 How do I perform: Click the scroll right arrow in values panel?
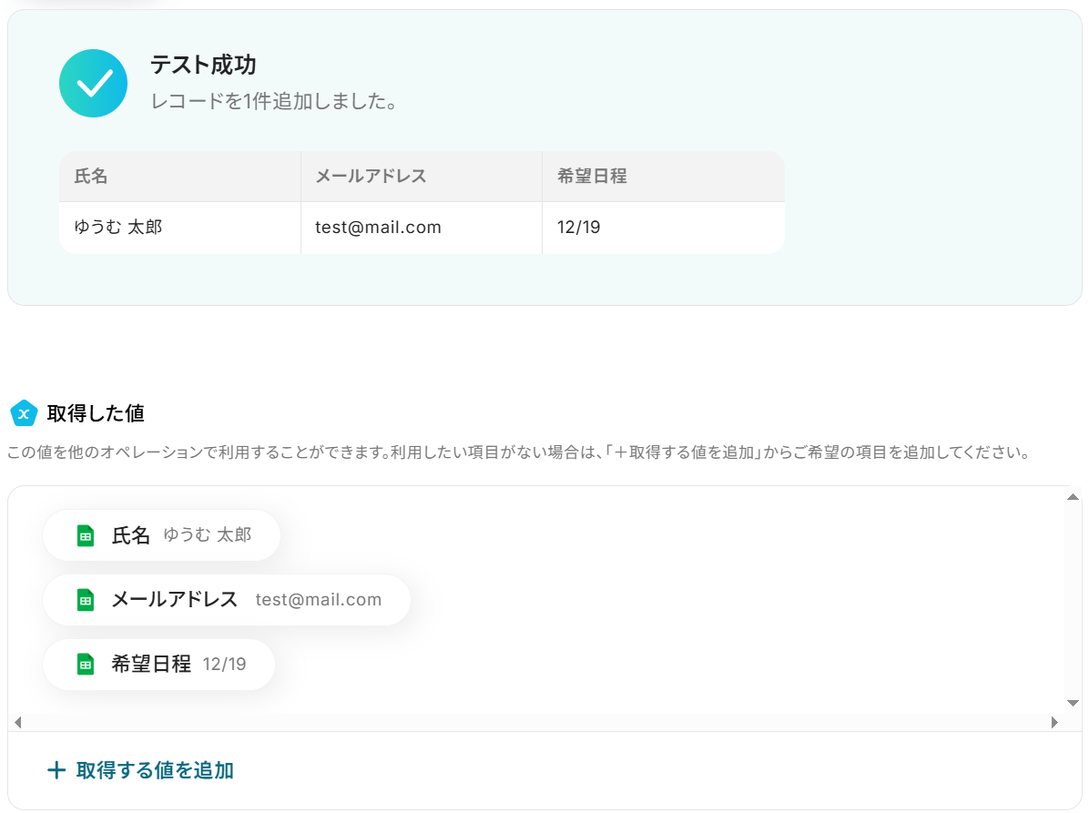(x=1054, y=722)
